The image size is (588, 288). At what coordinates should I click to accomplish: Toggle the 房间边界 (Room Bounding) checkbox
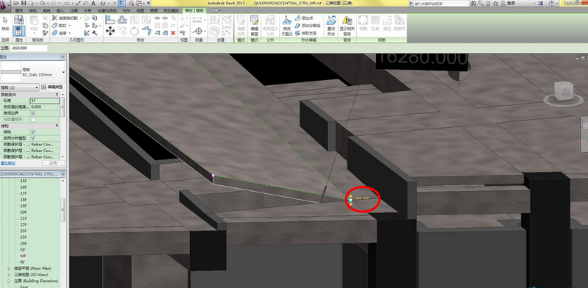coord(33,113)
